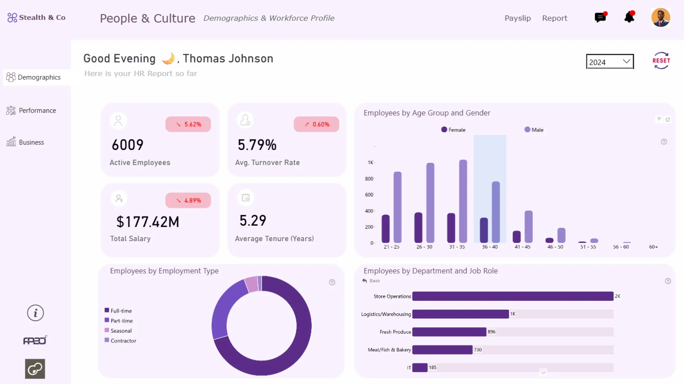This screenshot has height=384, width=684.
Task: Open the chat messages icon
Action: click(600, 17)
